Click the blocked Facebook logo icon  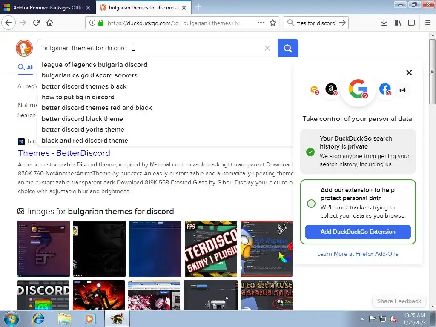point(385,89)
